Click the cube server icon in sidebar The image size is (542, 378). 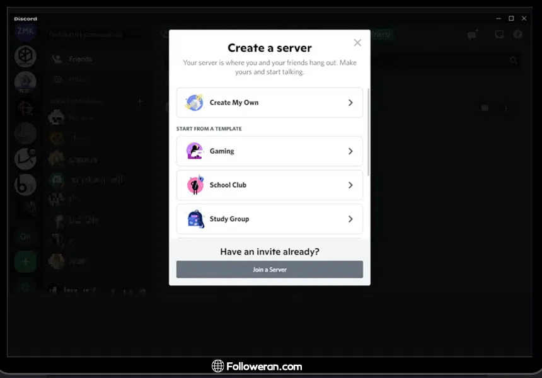(x=25, y=56)
